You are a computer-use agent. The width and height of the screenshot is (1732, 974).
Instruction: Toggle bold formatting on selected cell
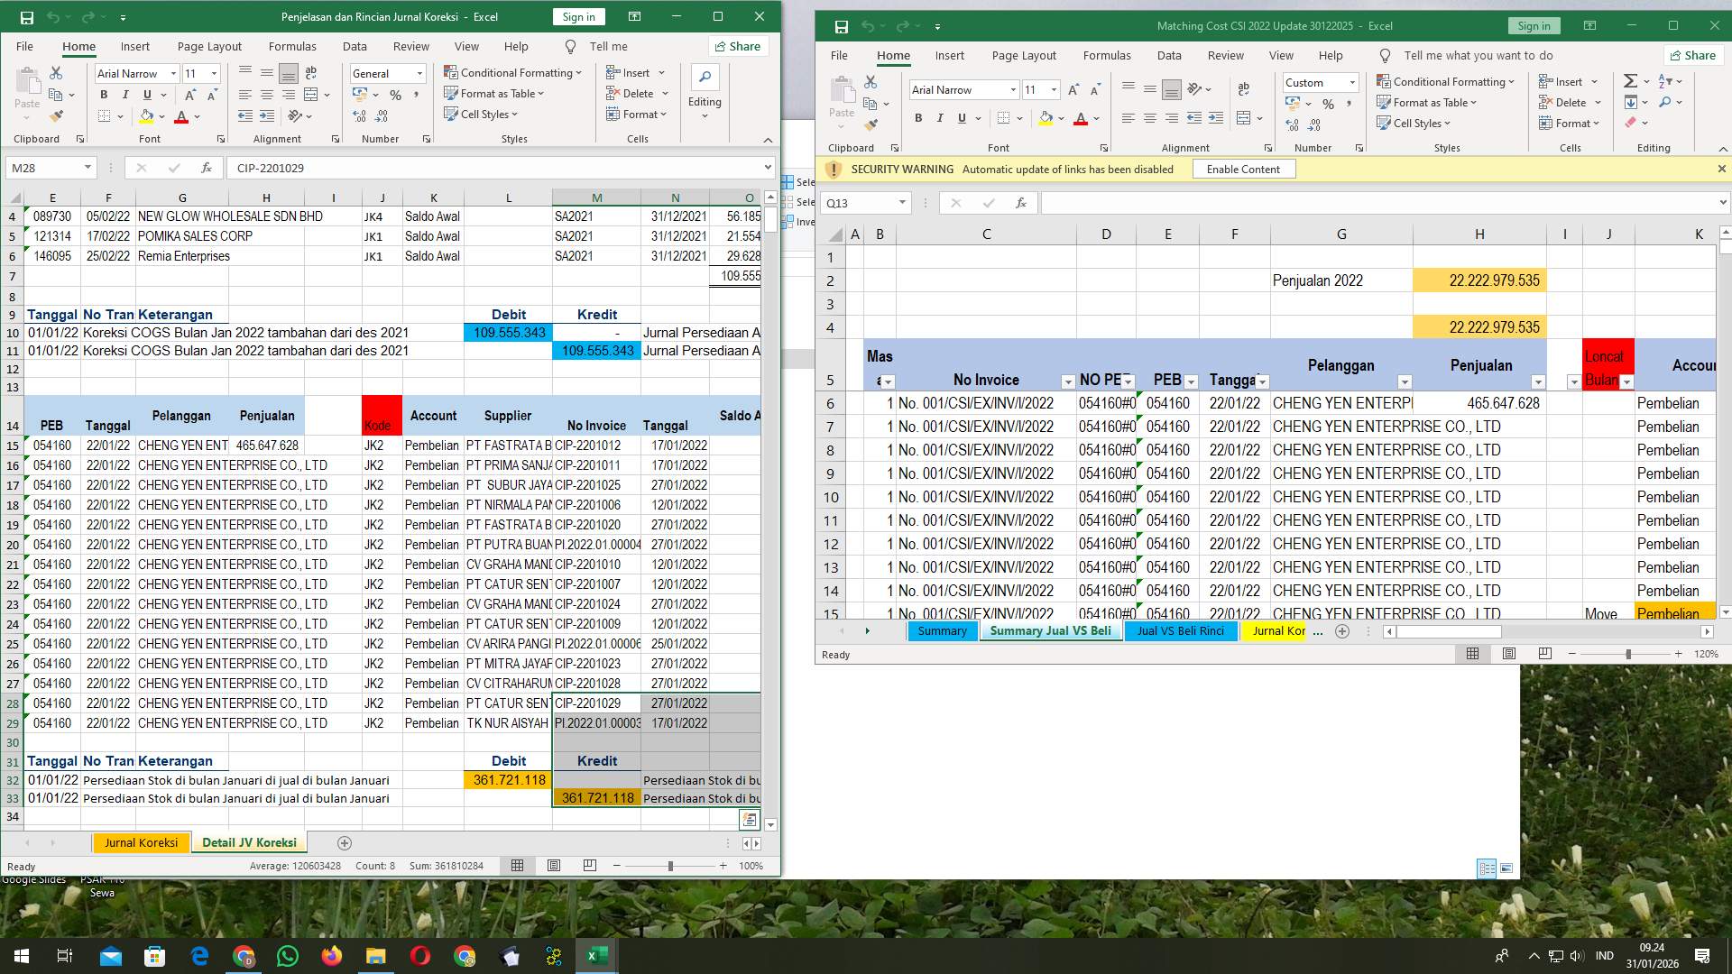(x=918, y=118)
